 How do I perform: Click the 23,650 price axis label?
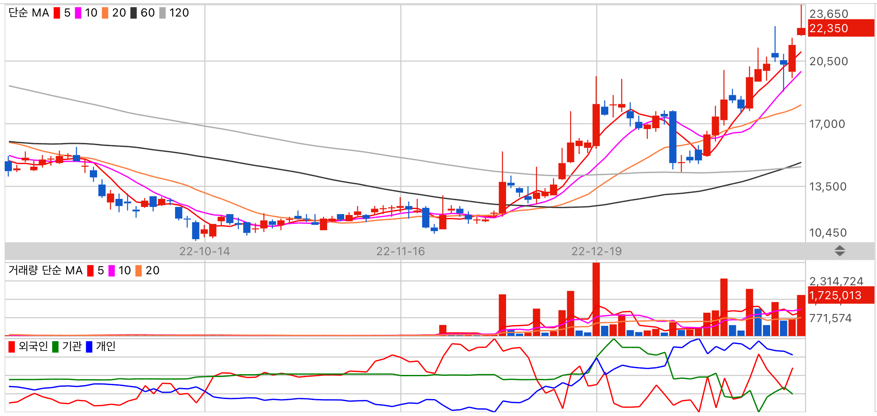point(829,14)
